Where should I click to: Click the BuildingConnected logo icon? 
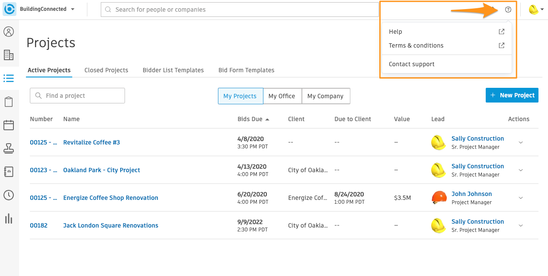pyautogui.click(x=10, y=9)
